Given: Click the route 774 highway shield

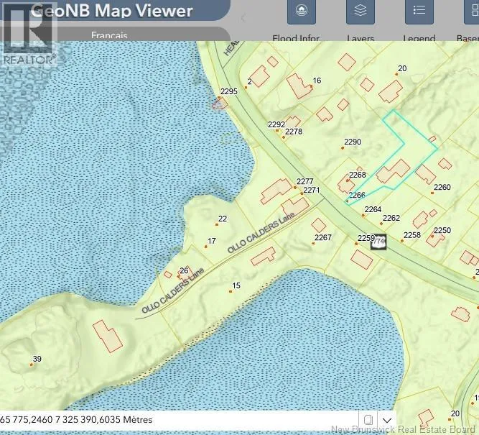Looking at the screenshot, I should click(x=378, y=242).
